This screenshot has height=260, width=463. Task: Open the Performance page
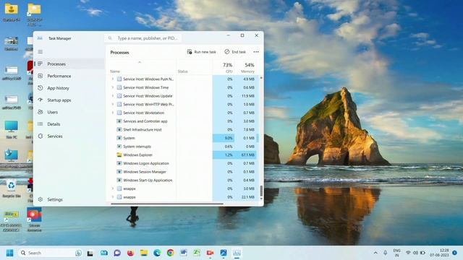69,76
